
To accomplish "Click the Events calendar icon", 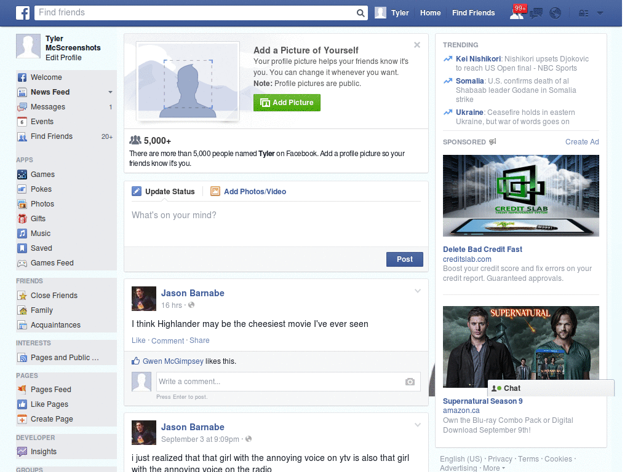I will (x=22, y=122).
